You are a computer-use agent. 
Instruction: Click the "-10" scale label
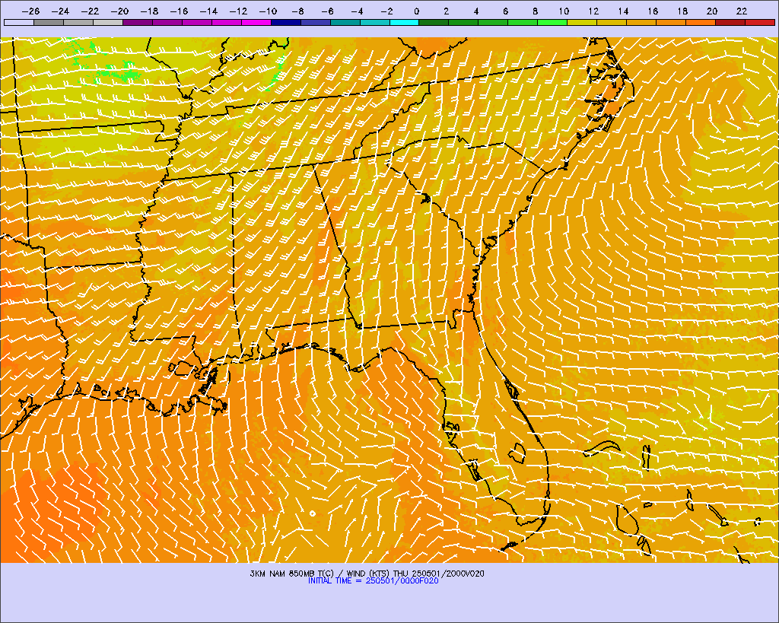coord(269,11)
